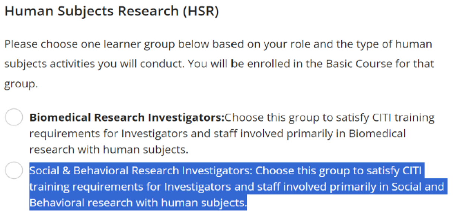
Task: Select the Biomedical Research Investigators radio button
Action: [x=14, y=118]
